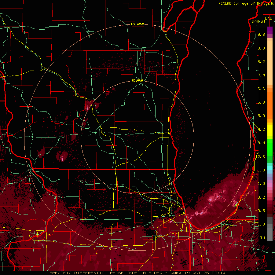
Task: Click the Specific Differential Phase caption at the bottom
Action: click(137, 273)
